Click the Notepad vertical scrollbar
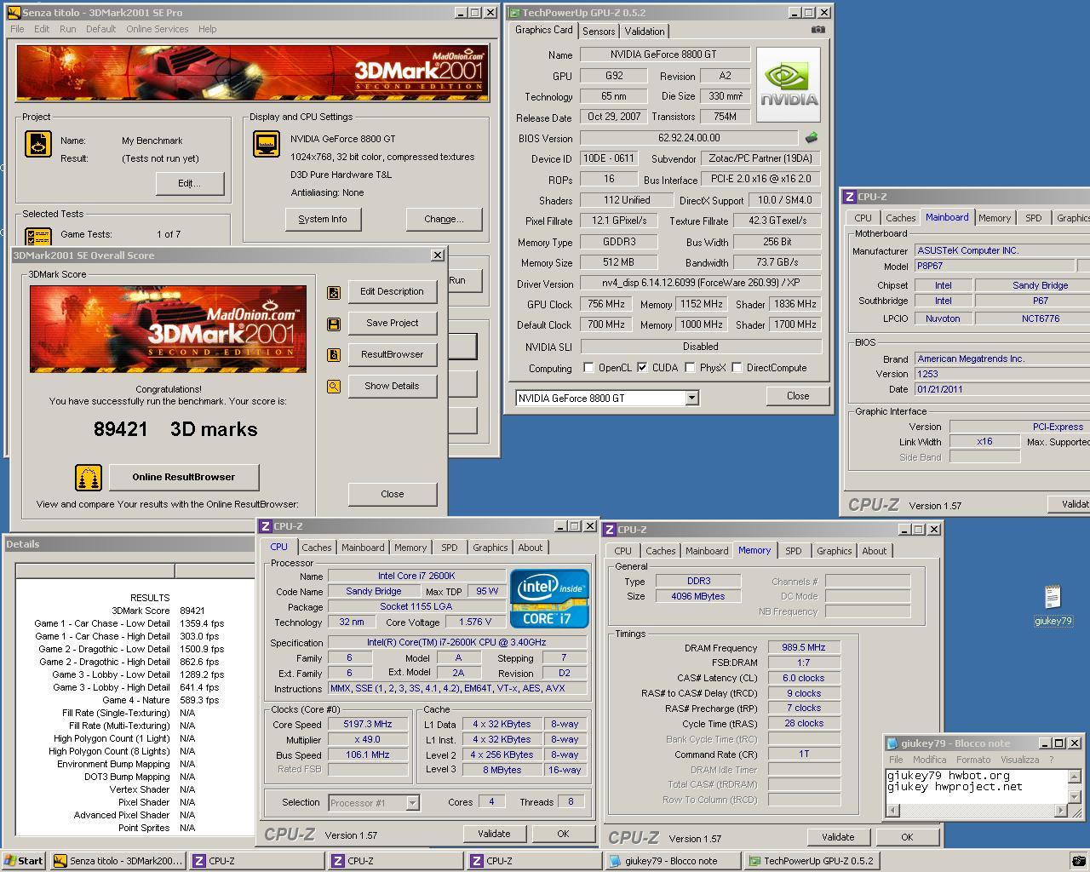This screenshot has width=1090, height=872. [x=1074, y=788]
